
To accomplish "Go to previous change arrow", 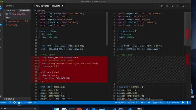I will pos(167,6).
